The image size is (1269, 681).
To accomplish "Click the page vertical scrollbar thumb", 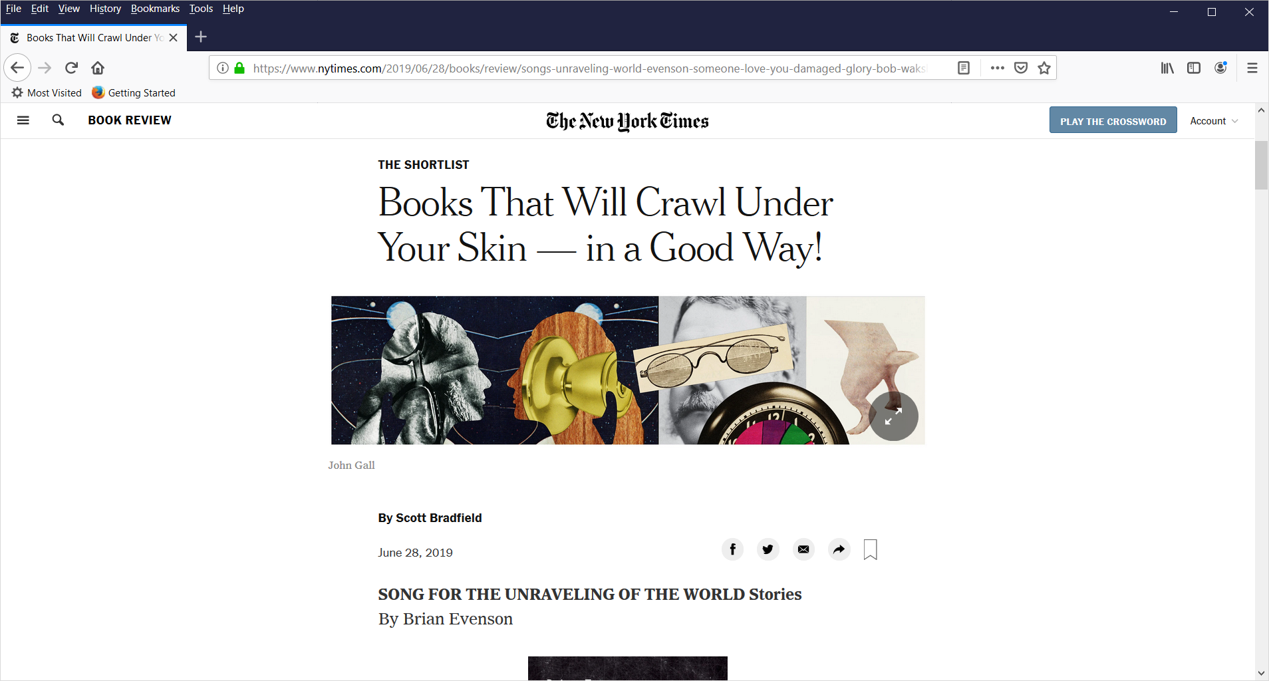I will click(x=1261, y=165).
